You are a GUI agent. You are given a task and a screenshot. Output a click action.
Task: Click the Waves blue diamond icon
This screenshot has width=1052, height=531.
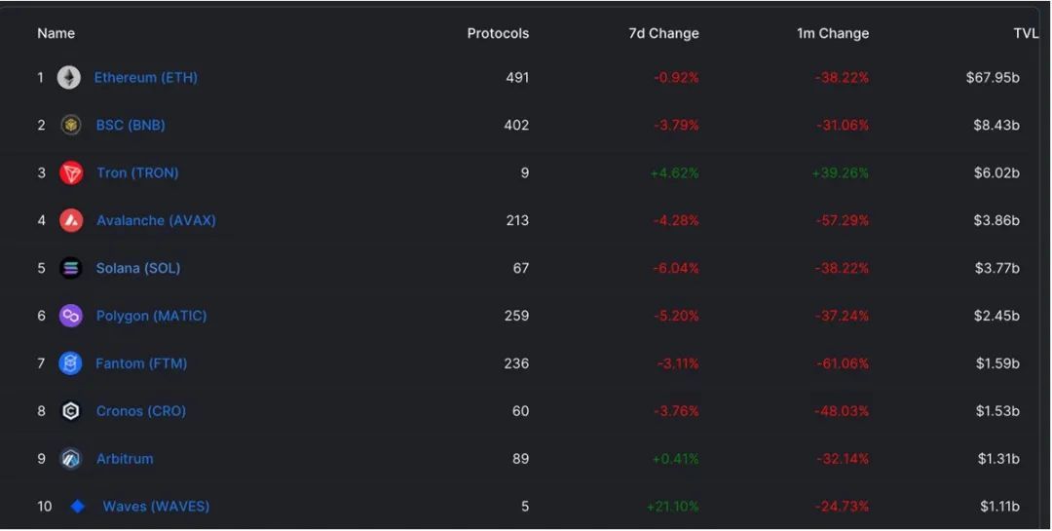78,507
